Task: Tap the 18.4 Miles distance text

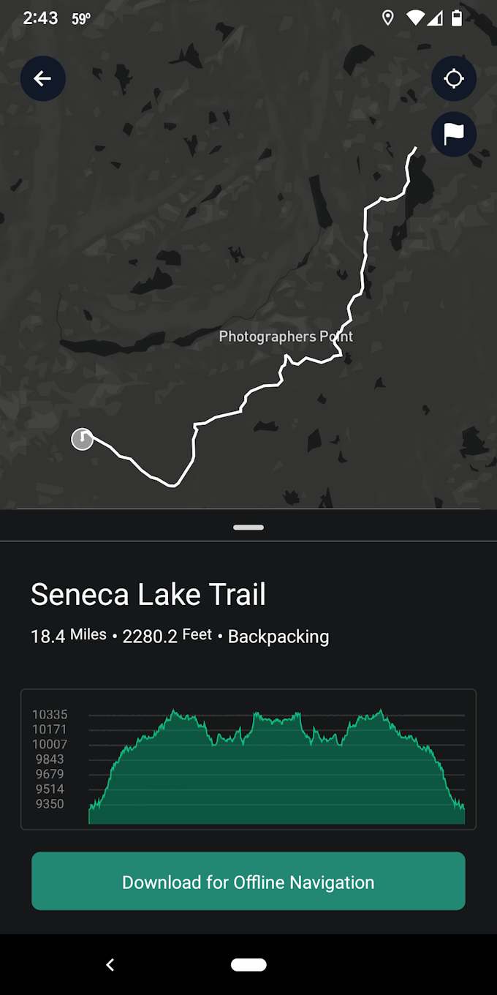Action: click(69, 636)
